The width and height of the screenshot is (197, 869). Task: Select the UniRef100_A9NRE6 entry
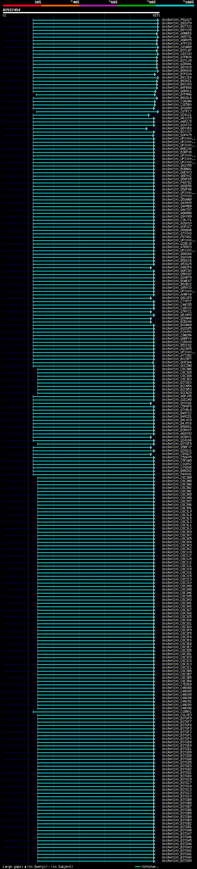(x=177, y=34)
